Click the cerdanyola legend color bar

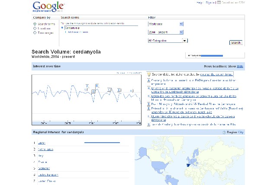click(212, 56)
